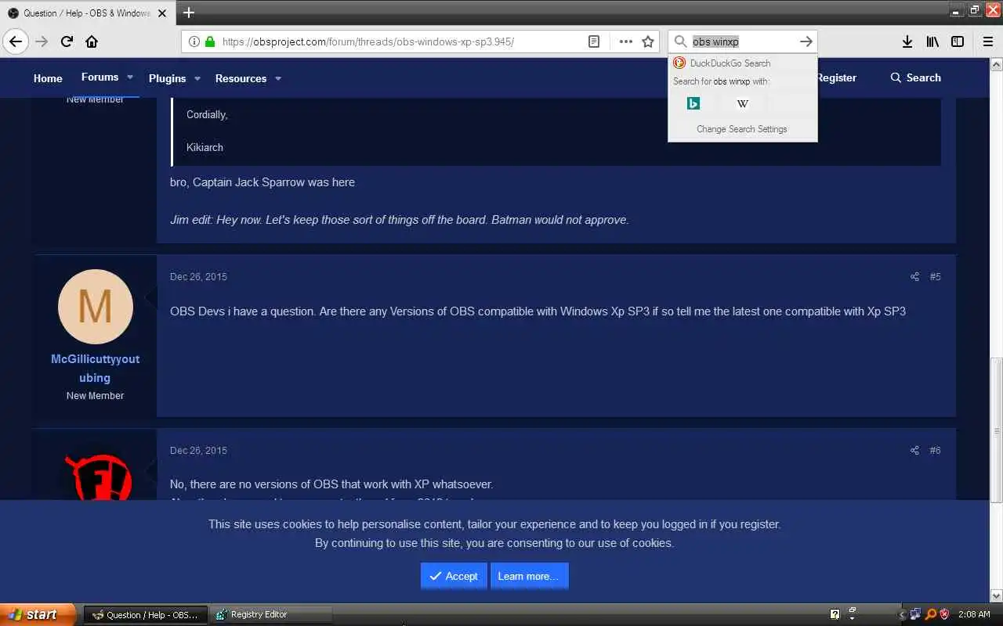This screenshot has width=1003, height=626.
Task: Go back to the previous page
Action: 16,41
